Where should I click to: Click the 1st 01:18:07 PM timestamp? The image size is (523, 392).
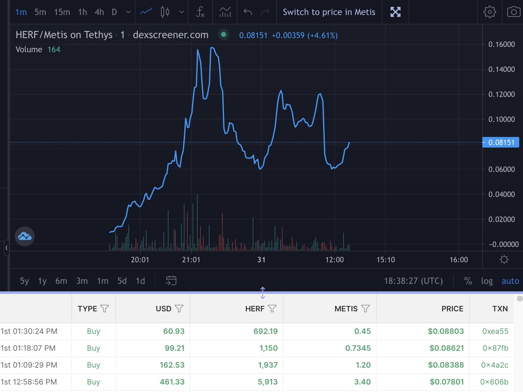point(28,348)
